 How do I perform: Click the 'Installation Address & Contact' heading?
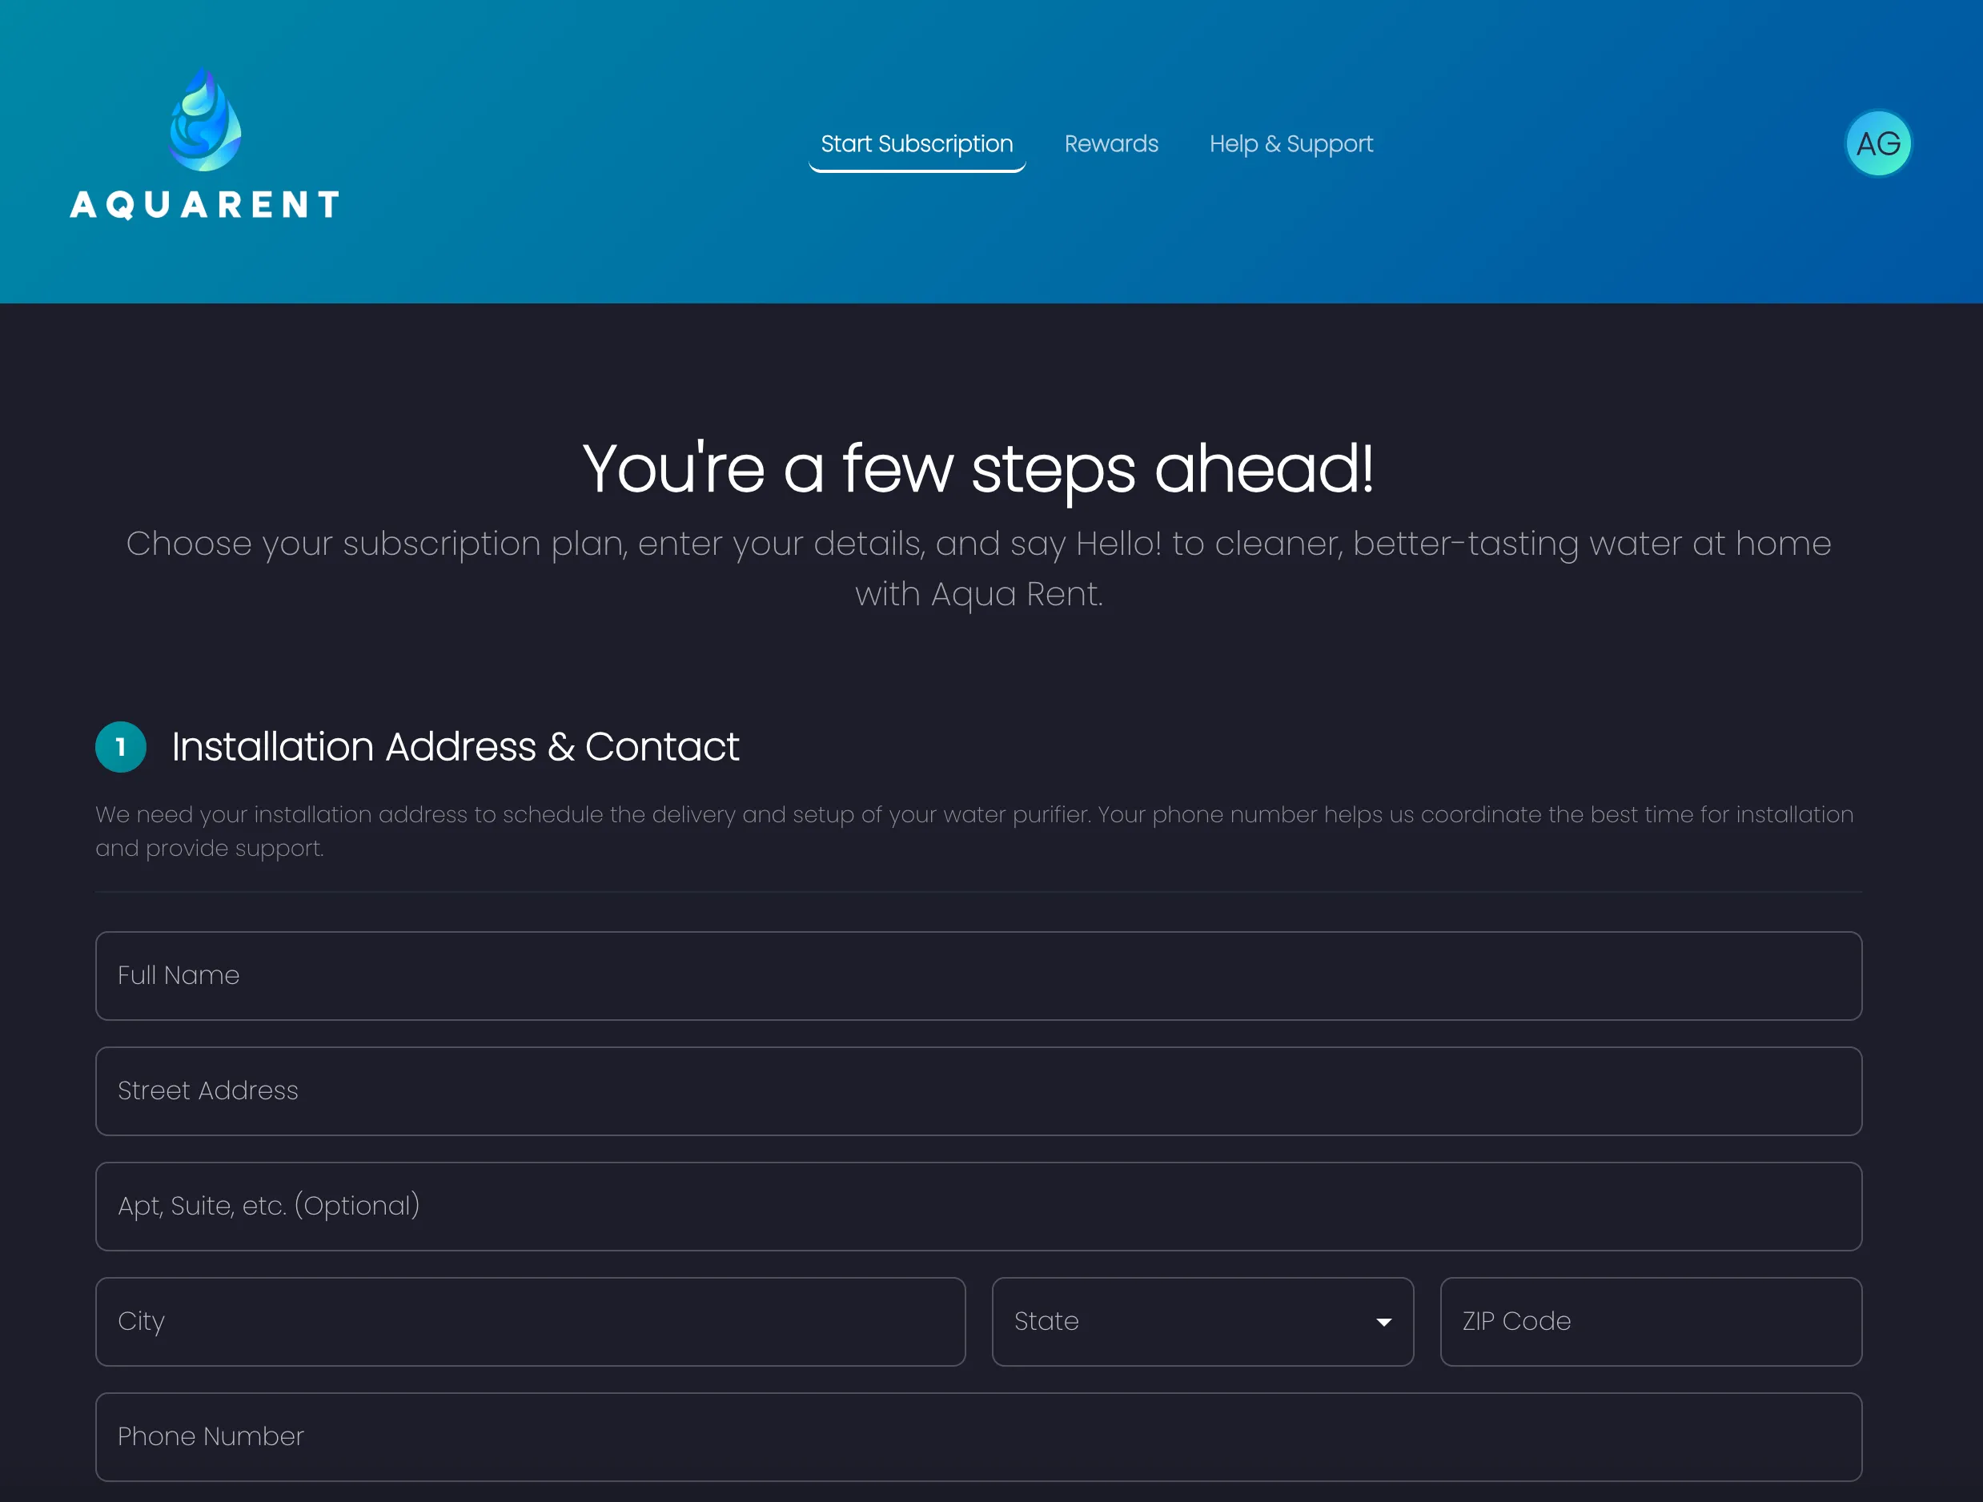[x=455, y=747]
